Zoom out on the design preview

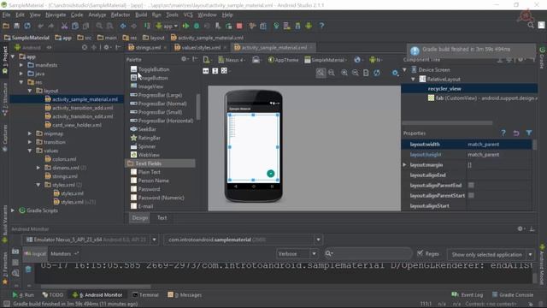356,73
